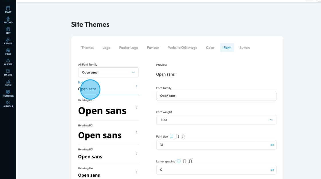Select desktop device icon for Letter spacing
Image resolution: width=321 pixels, height=179 pixels.
[x=179, y=161]
